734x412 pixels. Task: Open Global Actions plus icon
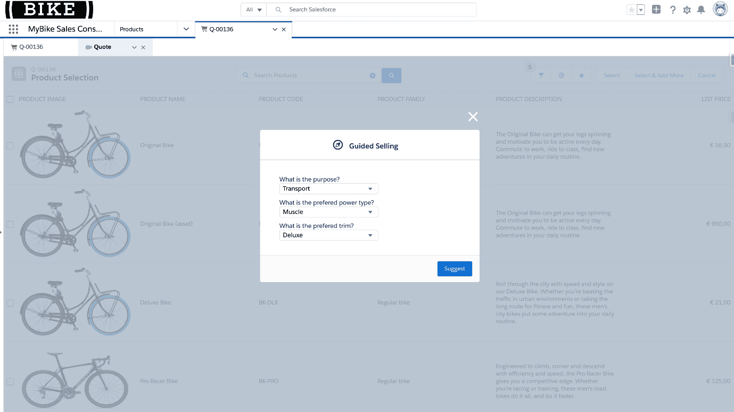click(656, 10)
